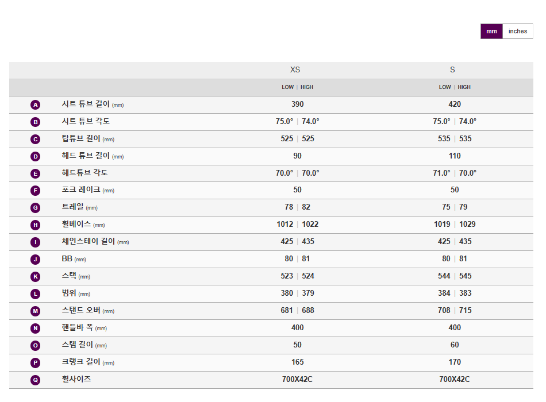Click the letter K stack marker
546x402 pixels.
pos(36,277)
